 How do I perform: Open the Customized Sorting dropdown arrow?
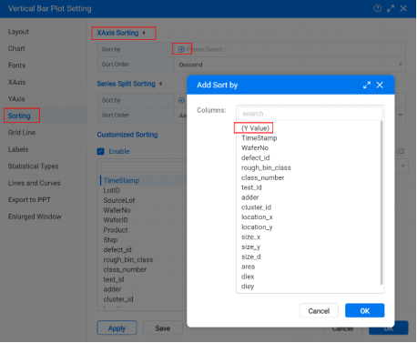click(402, 166)
